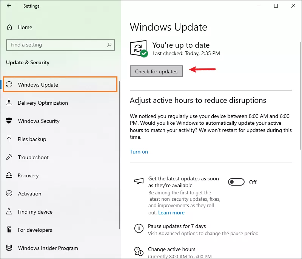Click the pause updates circle icon
This screenshot has height=259, width=302.
[x=139, y=228]
